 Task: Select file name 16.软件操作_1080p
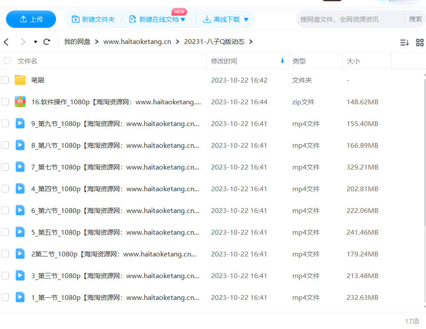coord(116,102)
